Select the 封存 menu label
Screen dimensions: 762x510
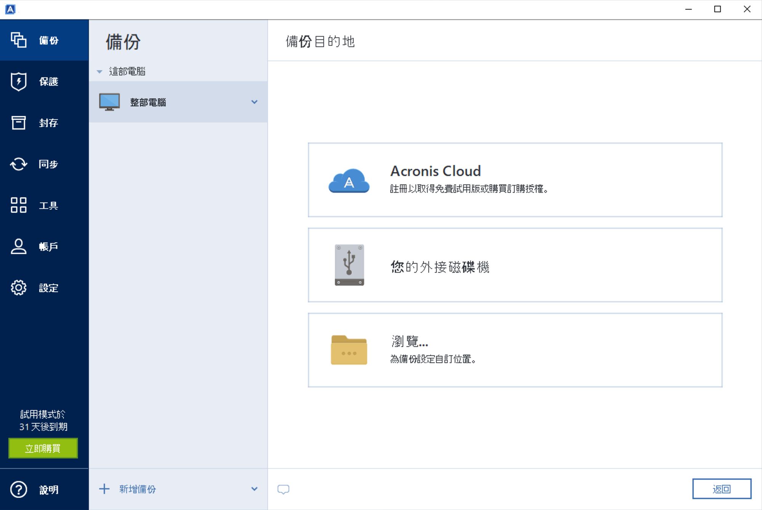(x=49, y=123)
